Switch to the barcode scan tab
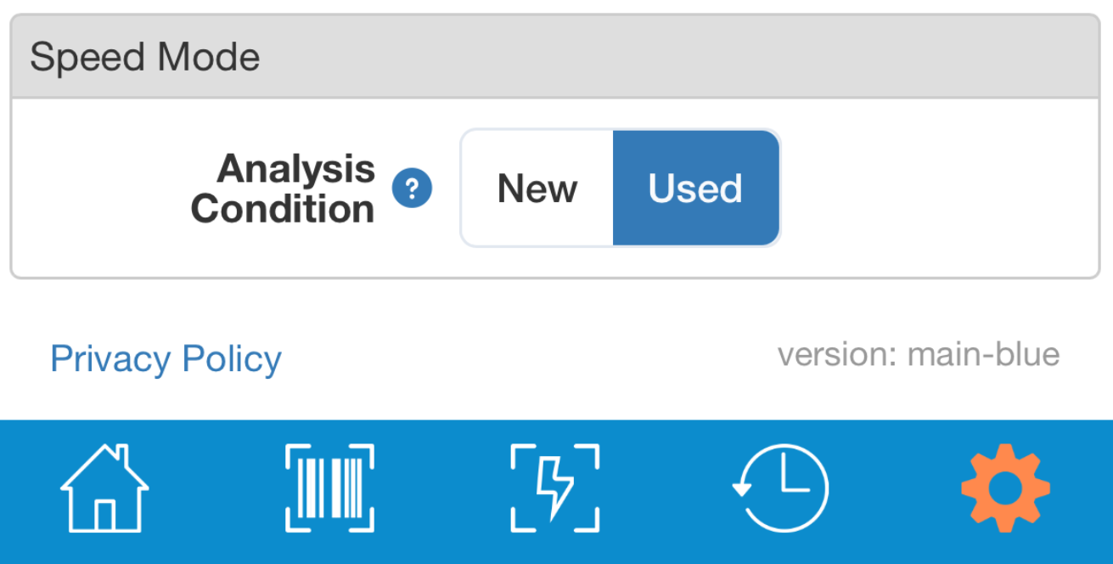Viewport: 1113px width, 564px height. coord(330,488)
